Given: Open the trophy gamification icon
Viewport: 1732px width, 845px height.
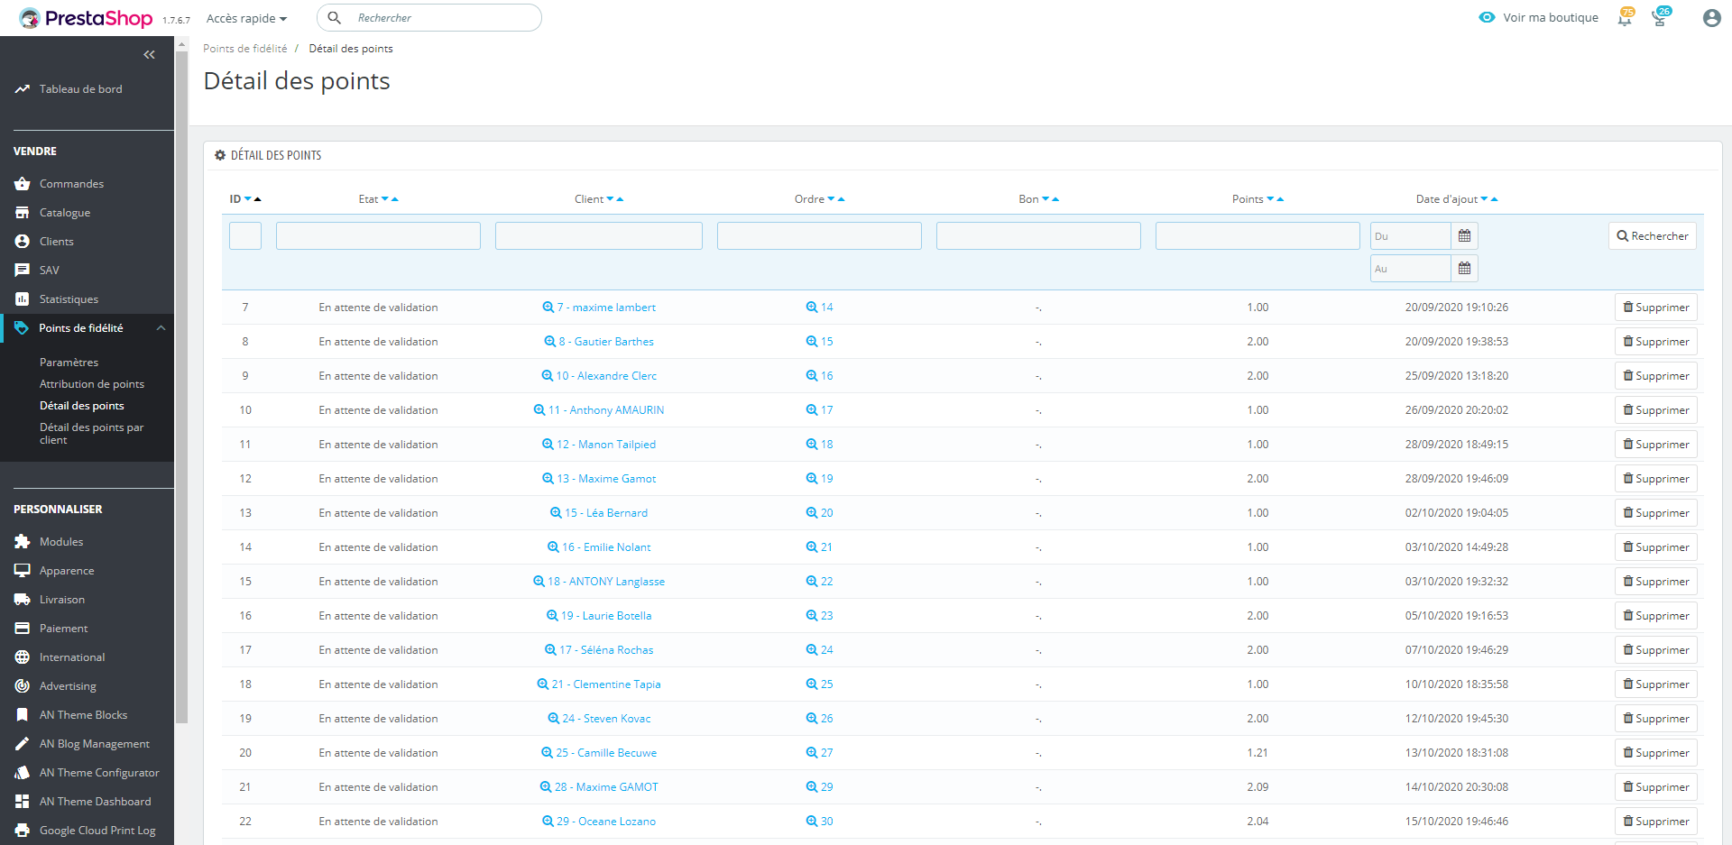Looking at the screenshot, I should click(1660, 17).
